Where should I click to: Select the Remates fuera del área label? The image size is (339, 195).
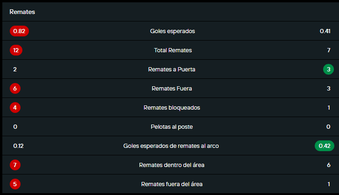tap(172, 184)
